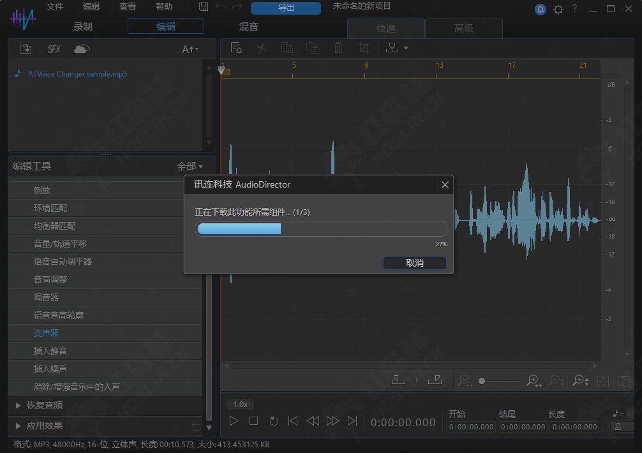Click the horizontal zoom slider handle
This screenshot has width=642, height=453.
482,381
